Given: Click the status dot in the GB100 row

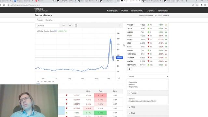Looking at the screenshot, I should [x=166, y=32].
